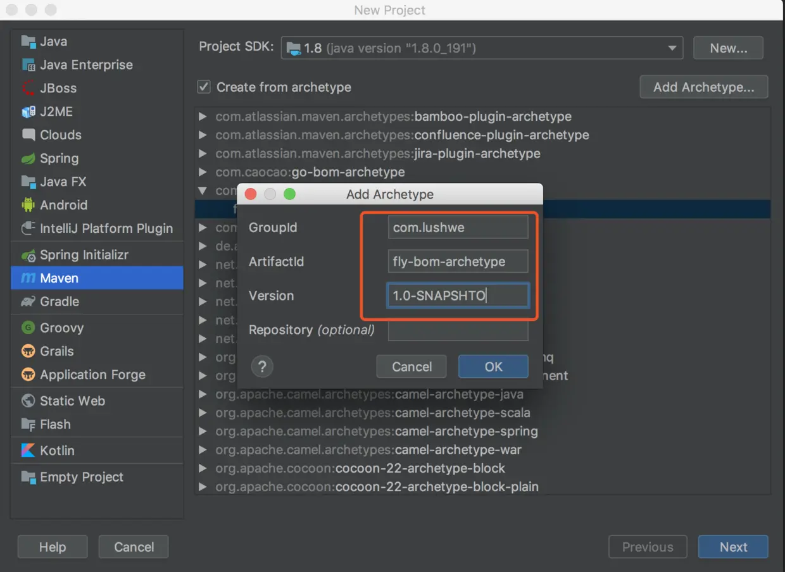785x572 pixels.
Task: Expand cocoon-22-archetype-block-plain node
Action: click(x=203, y=487)
